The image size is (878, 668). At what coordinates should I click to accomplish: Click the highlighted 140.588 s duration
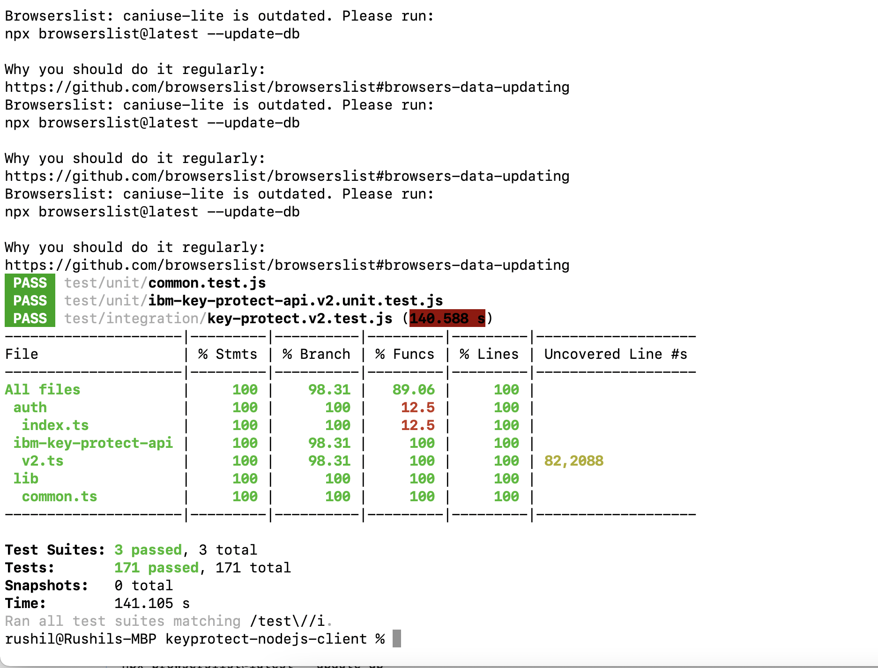pyautogui.click(x=447, y=319)
